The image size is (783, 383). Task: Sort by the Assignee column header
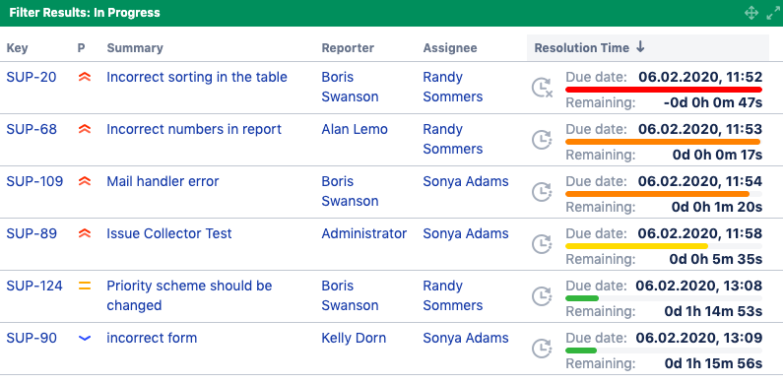click(x=450, y=48)
